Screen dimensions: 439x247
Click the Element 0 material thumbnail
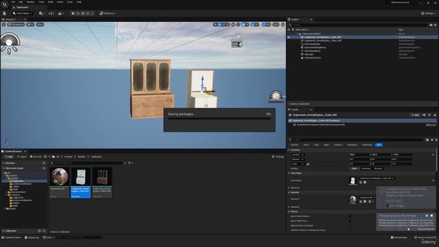point(353,200)
